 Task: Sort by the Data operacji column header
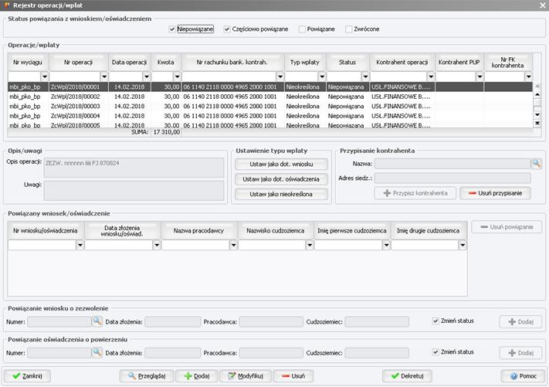pyautogui.click(x=129, y=62)
